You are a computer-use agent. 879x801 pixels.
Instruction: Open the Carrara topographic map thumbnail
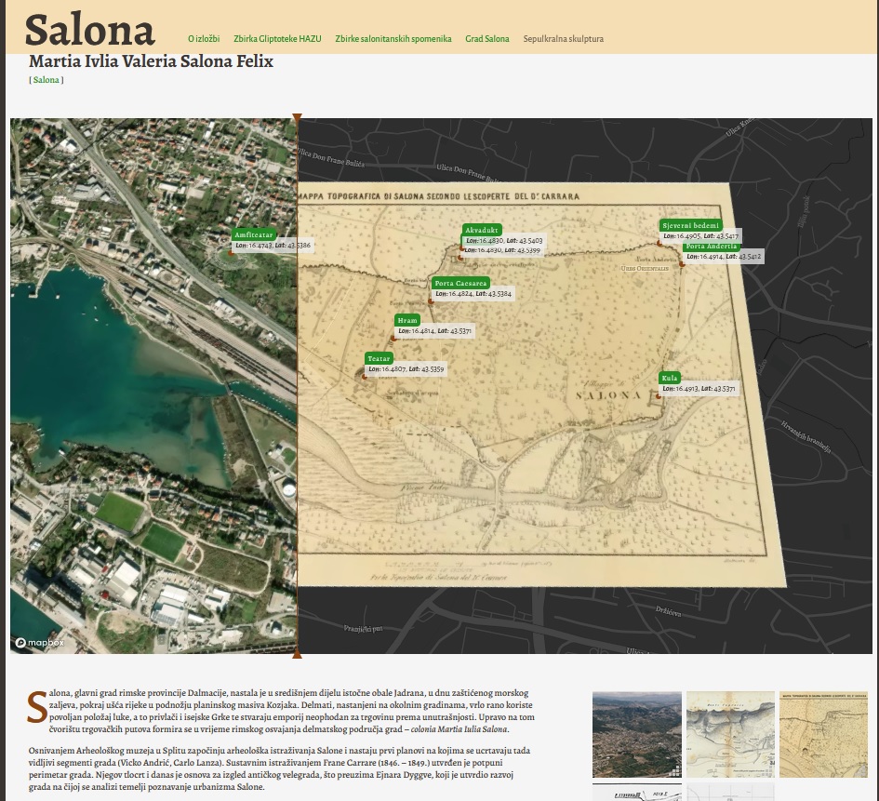coord(823,734)
